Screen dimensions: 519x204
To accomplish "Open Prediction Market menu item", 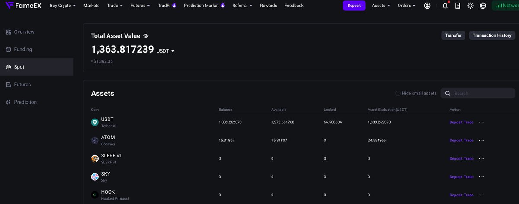I will pyautogui.click(x=201, y=6).
